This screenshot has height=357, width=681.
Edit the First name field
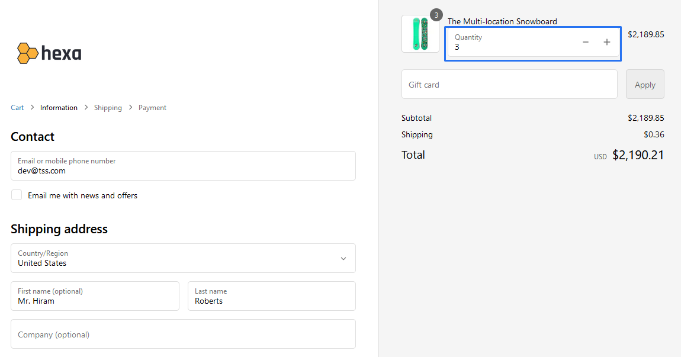coord(95,296)
